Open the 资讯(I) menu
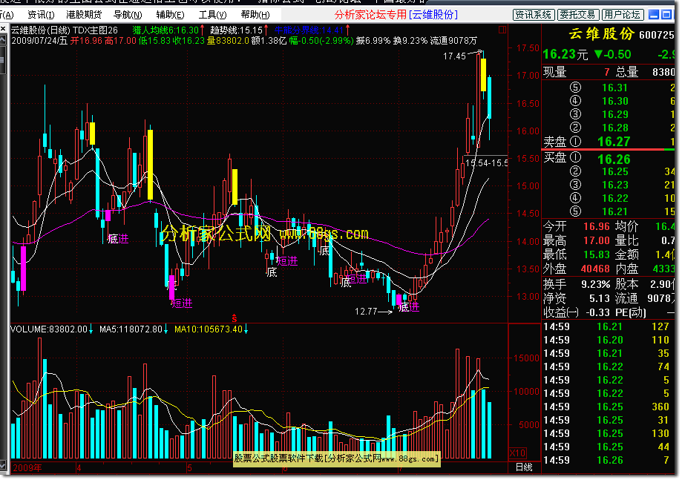The width and height of the screenshot is (682, 480). pos(41,15)
